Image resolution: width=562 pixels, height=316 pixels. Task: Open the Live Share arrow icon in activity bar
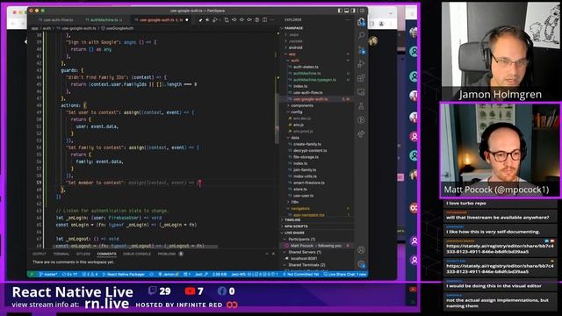coord(361,134)
